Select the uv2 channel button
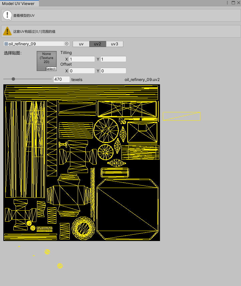Screen dimensions: 241x286 point(98,44)
